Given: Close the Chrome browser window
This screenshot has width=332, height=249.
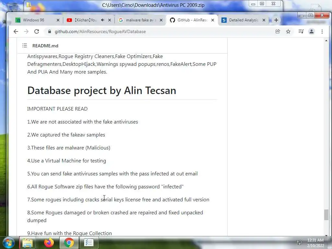Looking at the screenshot, I should (x=322, y=15).
